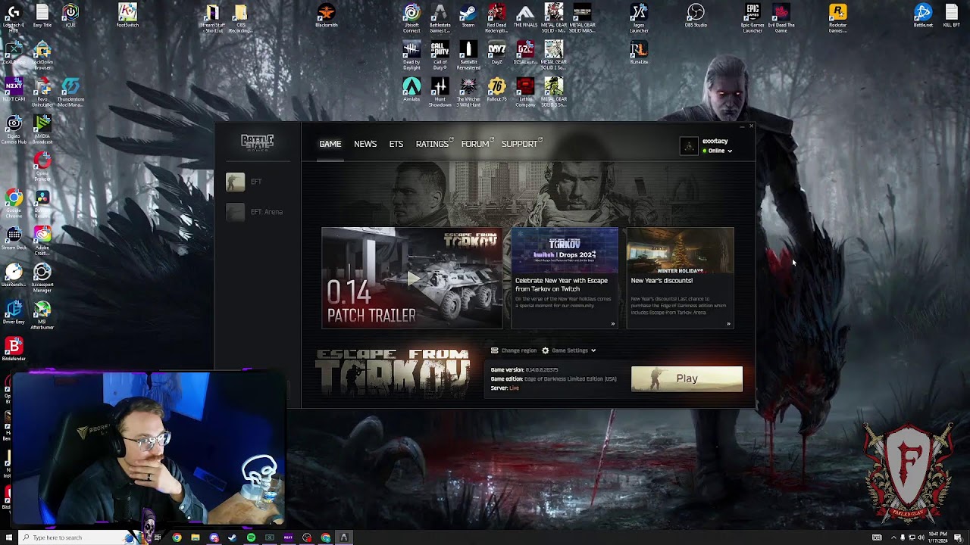Open Chrome from the taskbar
Image resolution: width=970 pixels, height=545 pixels.
pyautogui.click(x=177, y=537)
